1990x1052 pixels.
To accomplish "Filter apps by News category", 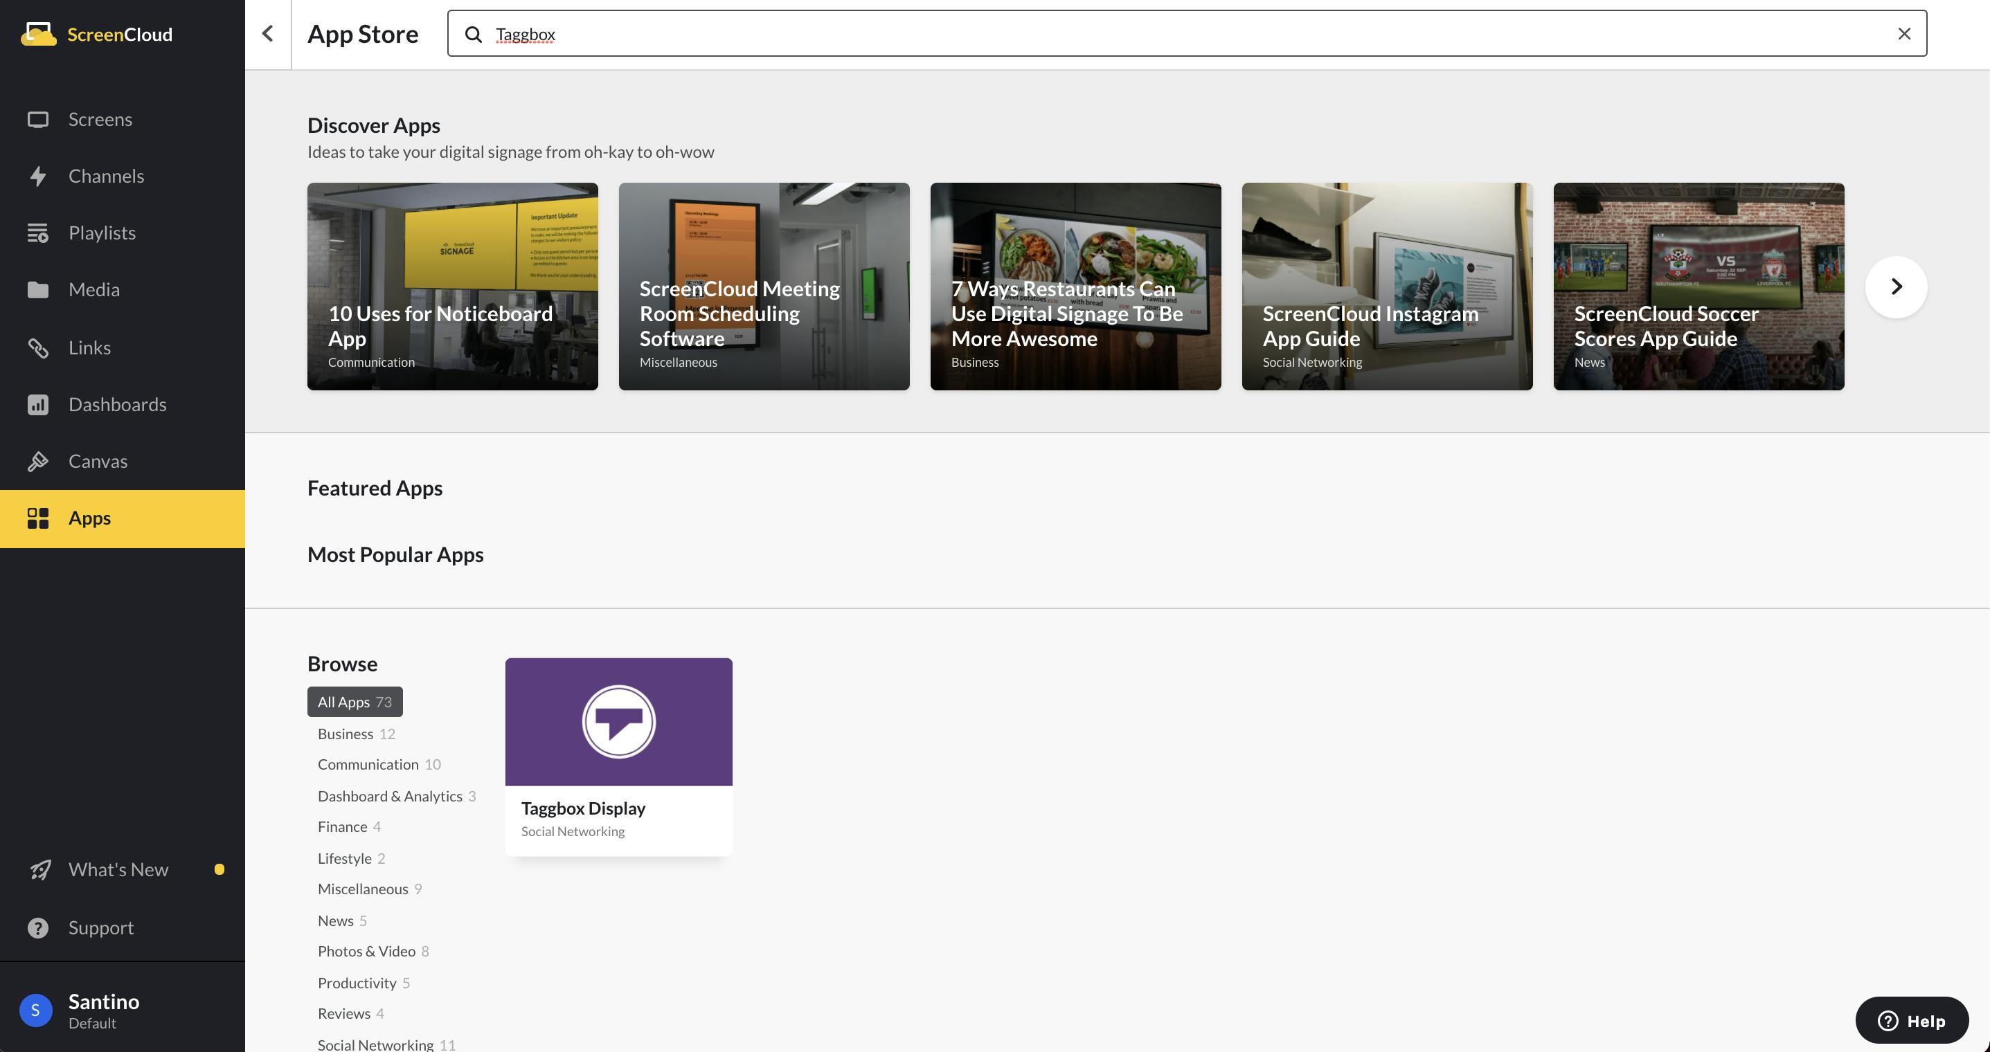I will click(x=342, y=920).
